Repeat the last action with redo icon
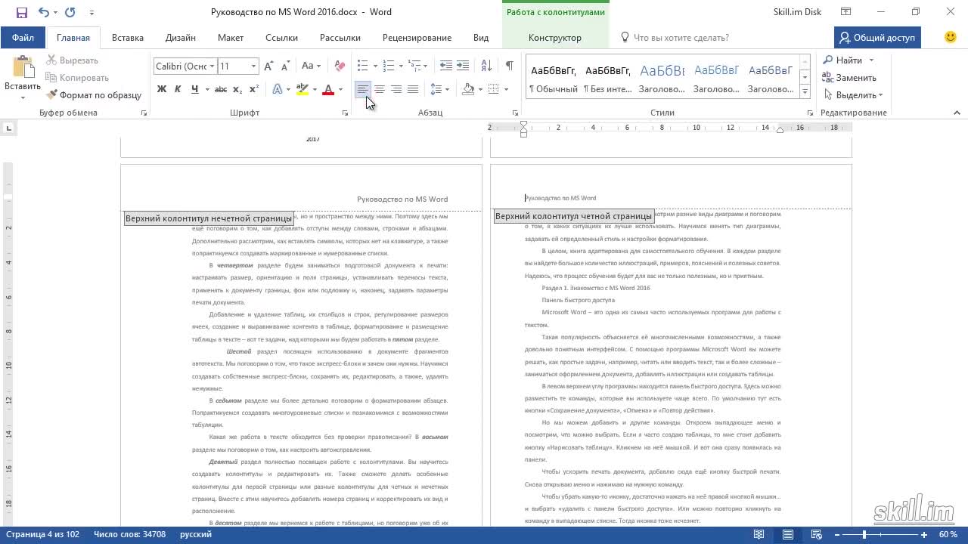Viewport: 968px width, 544px height. point(70,12)
